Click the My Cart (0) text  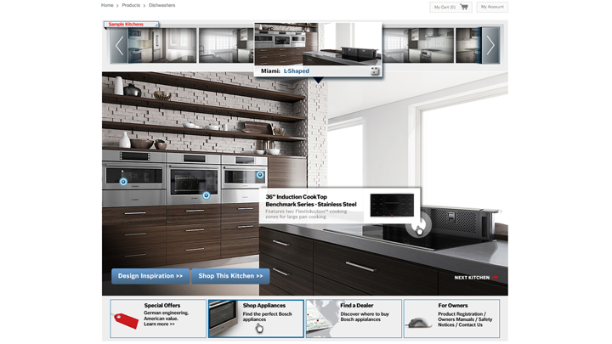pyautogui.click(x=445, y=7)
